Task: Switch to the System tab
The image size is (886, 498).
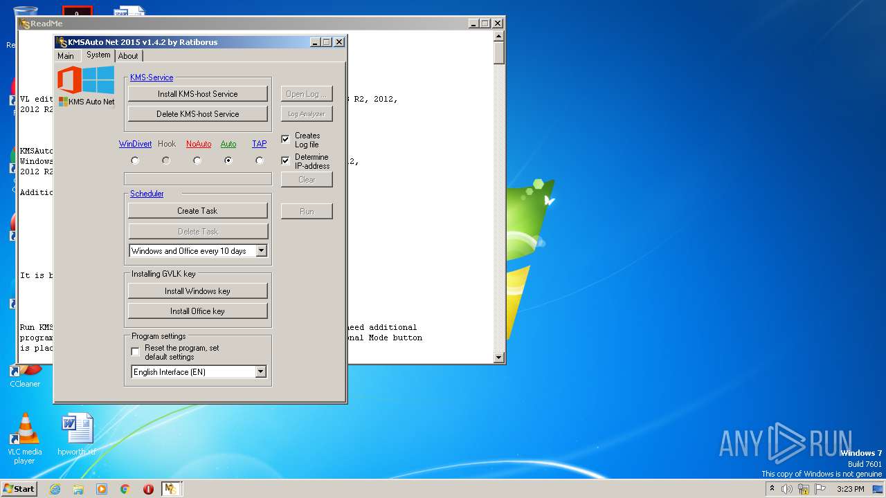Action: coord(98,55)
